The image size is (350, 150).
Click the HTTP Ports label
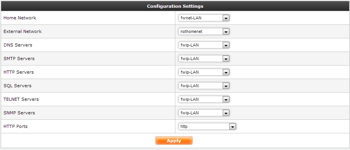16,127
